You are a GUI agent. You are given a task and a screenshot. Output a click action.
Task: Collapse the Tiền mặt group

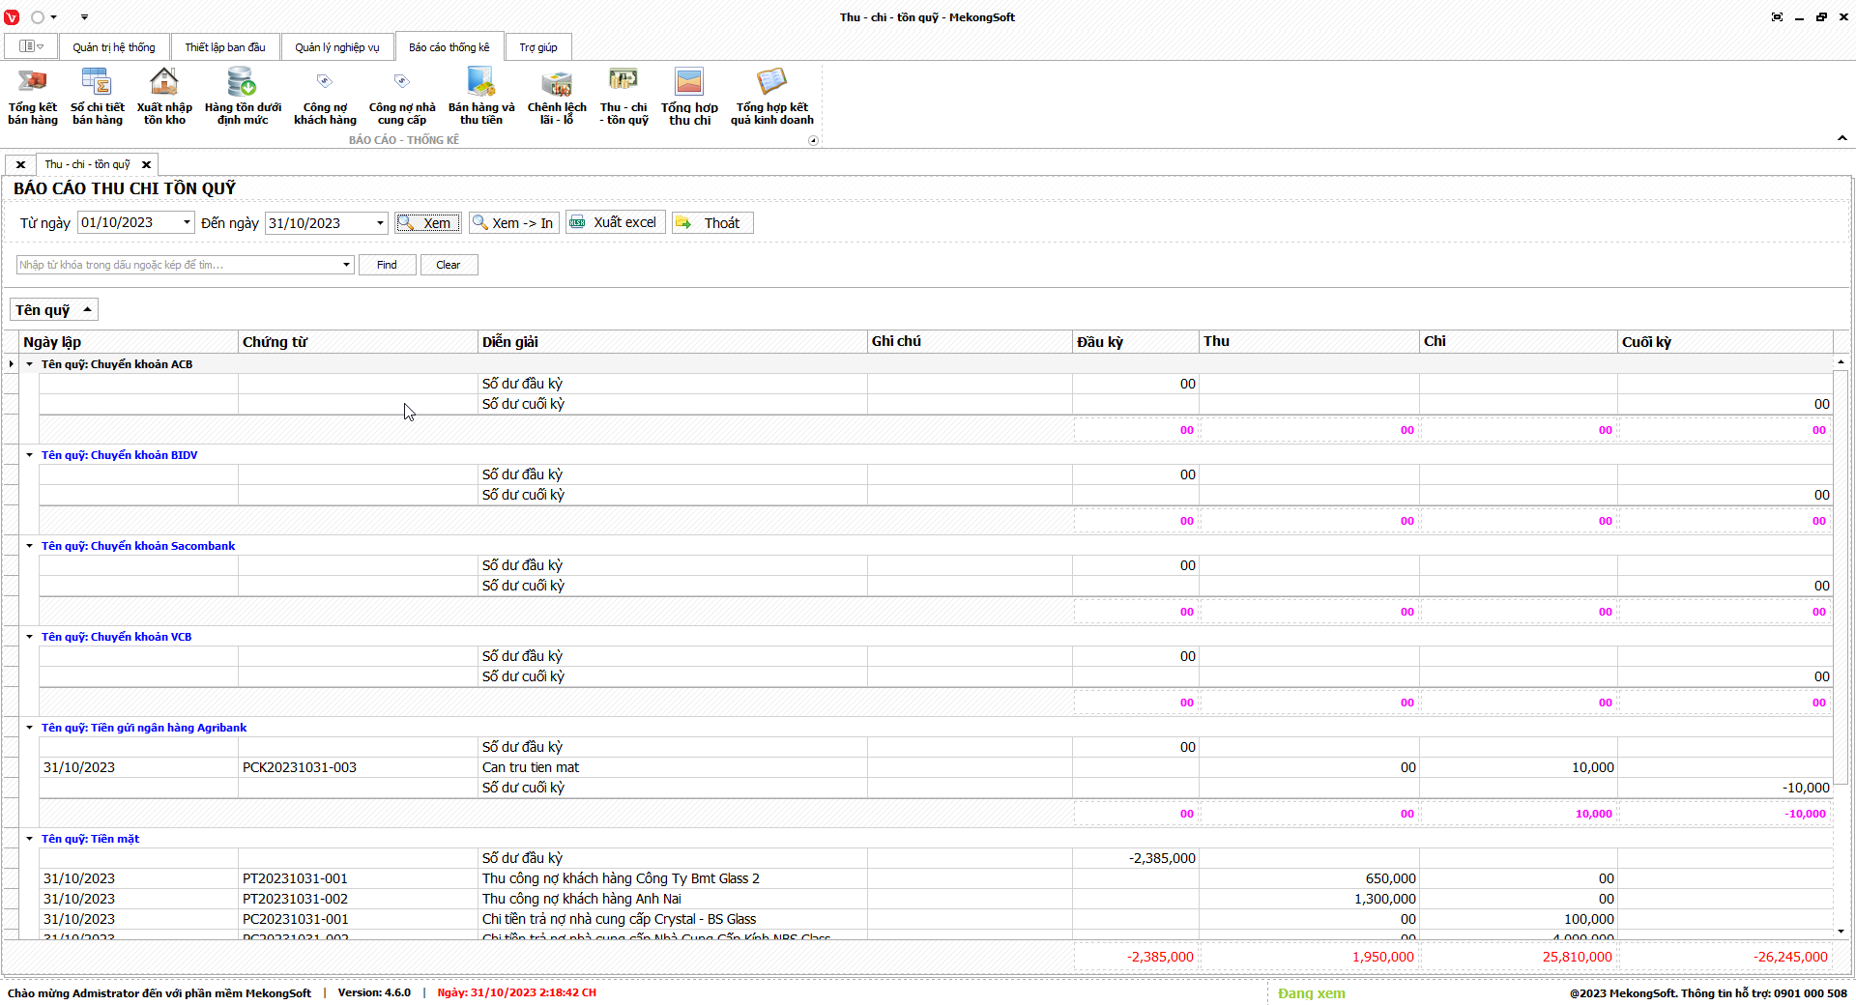pos(30,839)
